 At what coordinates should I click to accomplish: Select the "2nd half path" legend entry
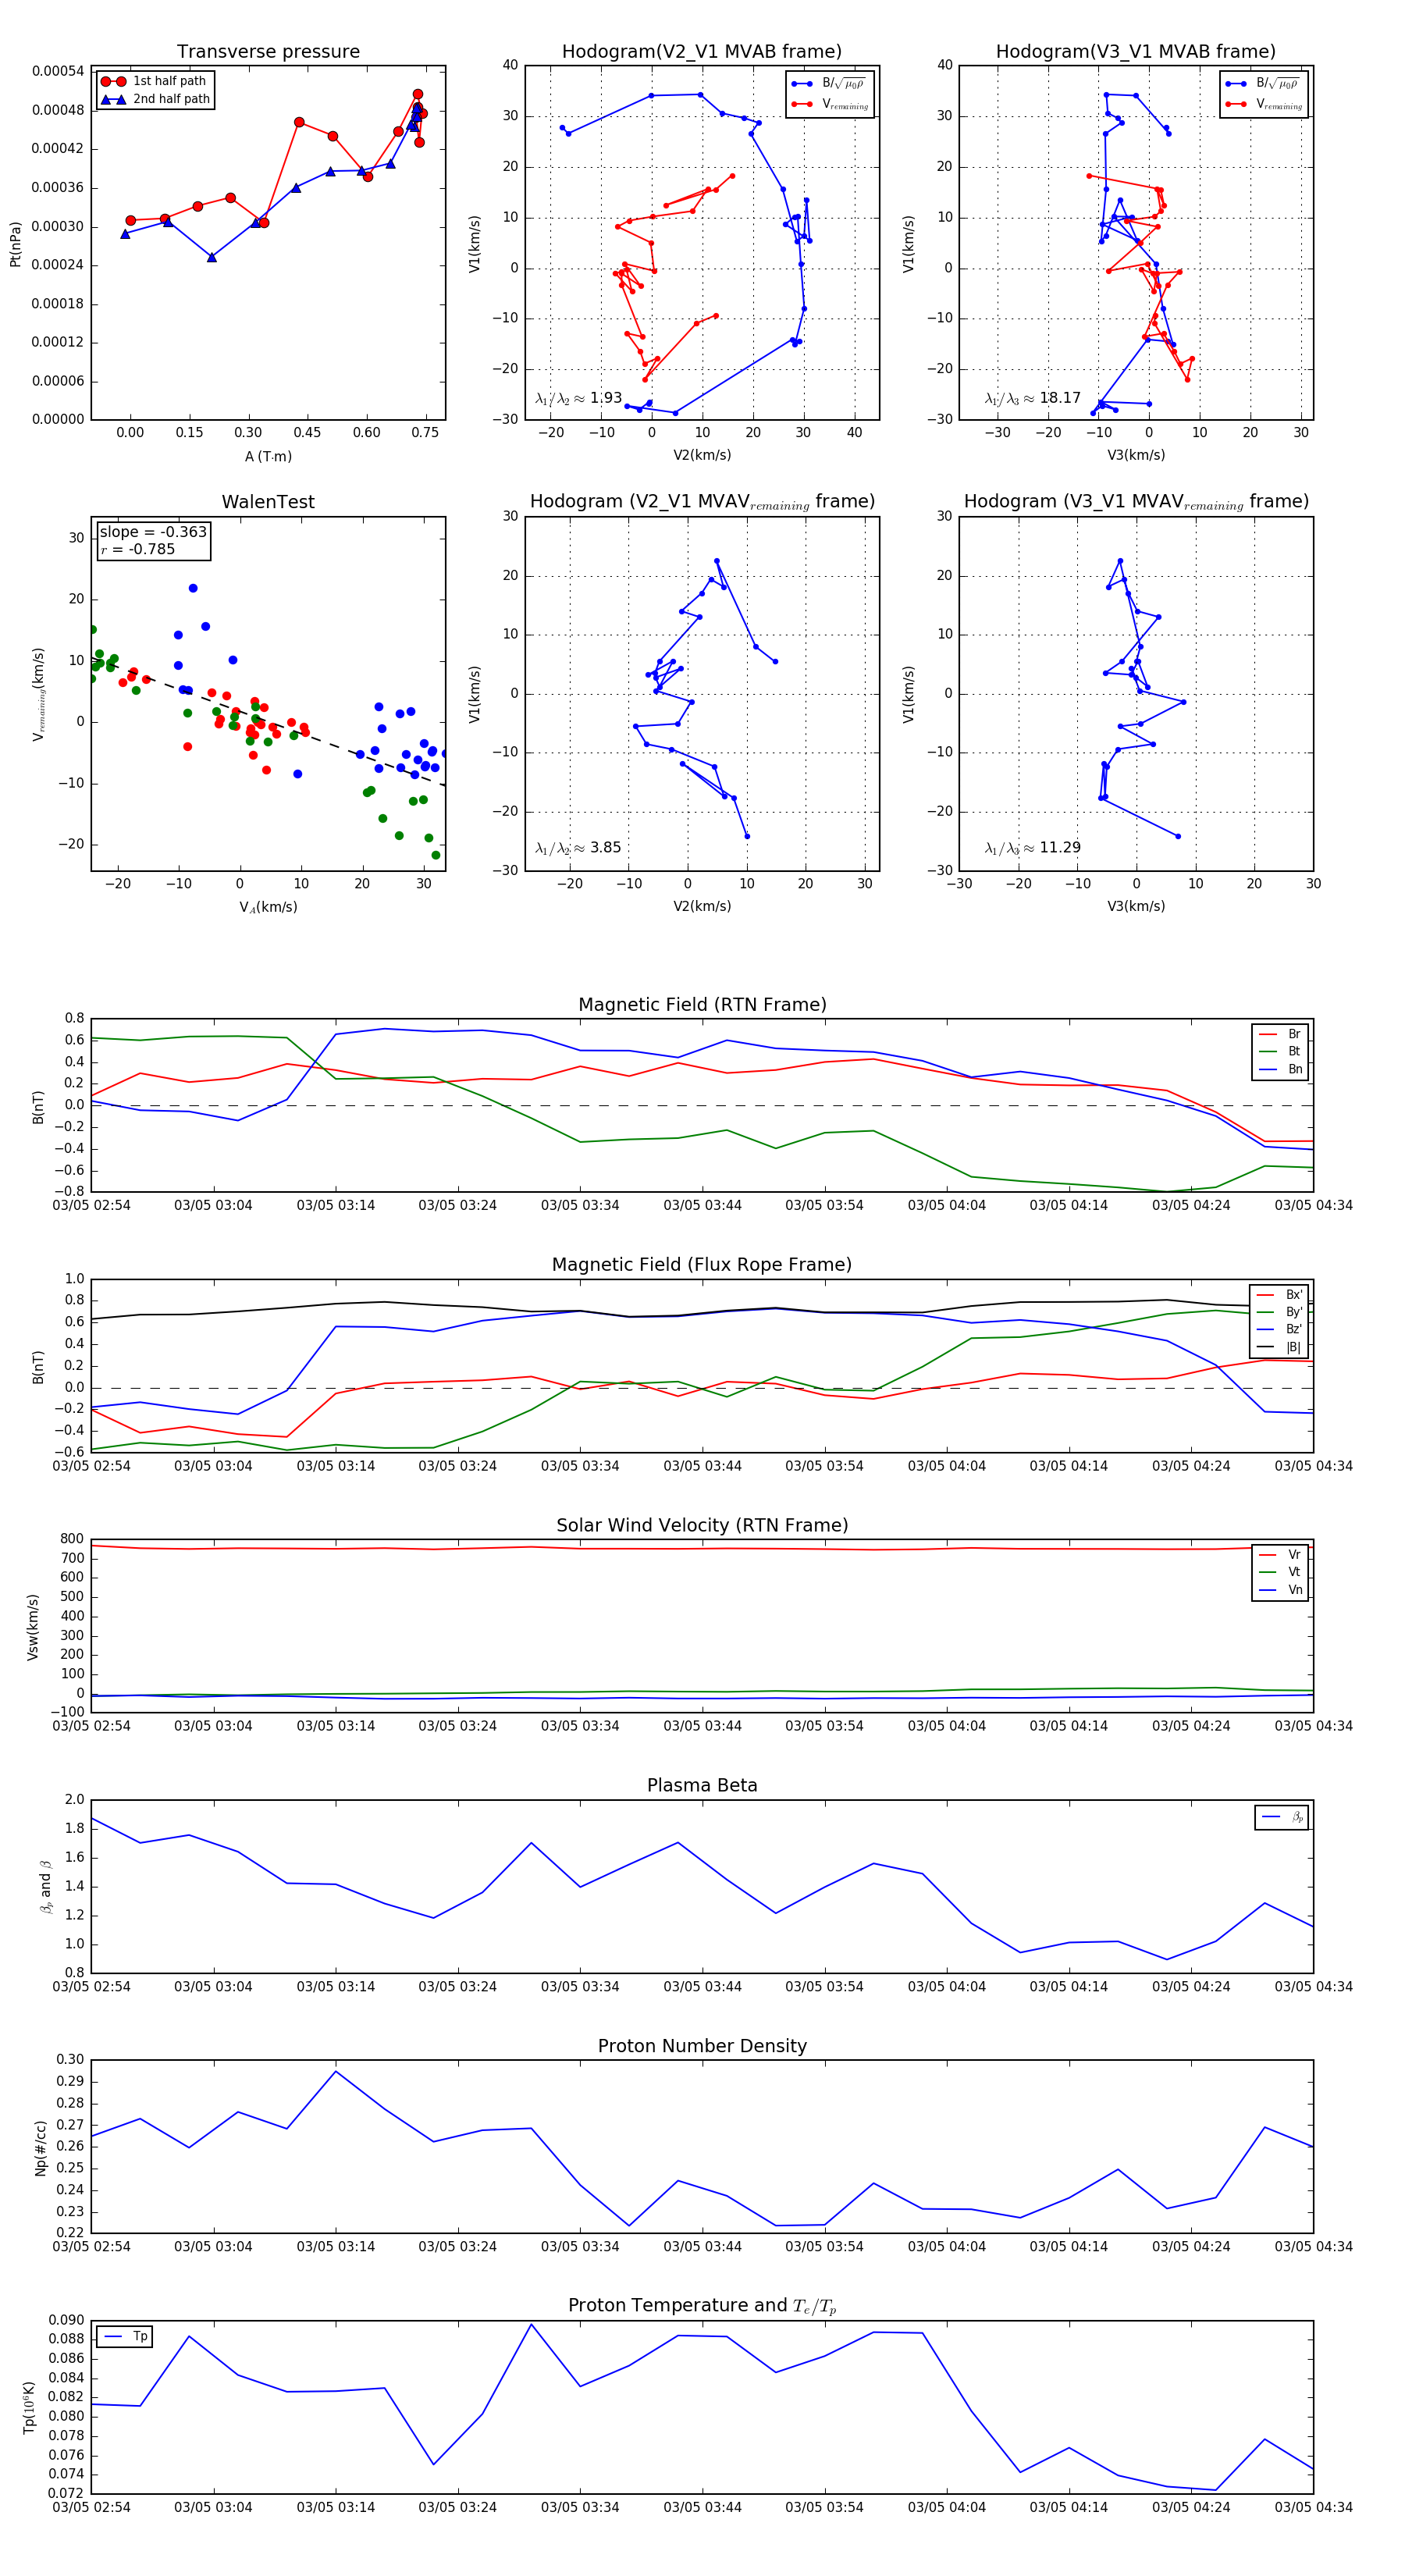[156, 99]
